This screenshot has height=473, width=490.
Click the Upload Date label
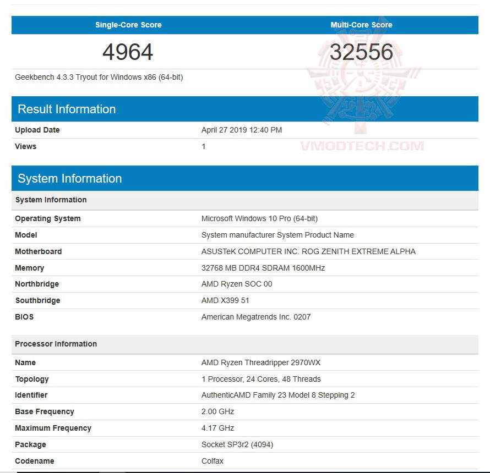(37, 130)
